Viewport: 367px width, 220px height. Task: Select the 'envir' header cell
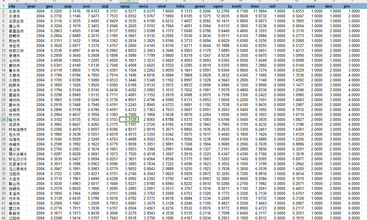(240, 6)
